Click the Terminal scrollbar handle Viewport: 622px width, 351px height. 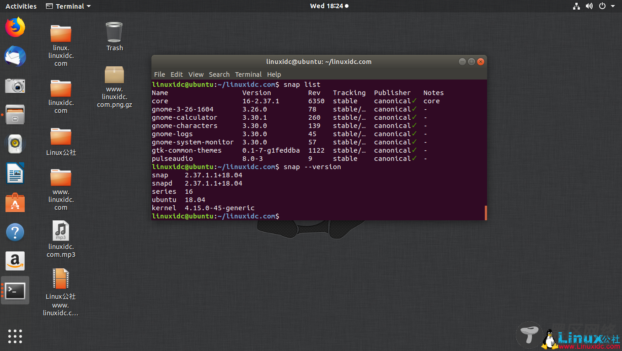(x=485, y=213)
